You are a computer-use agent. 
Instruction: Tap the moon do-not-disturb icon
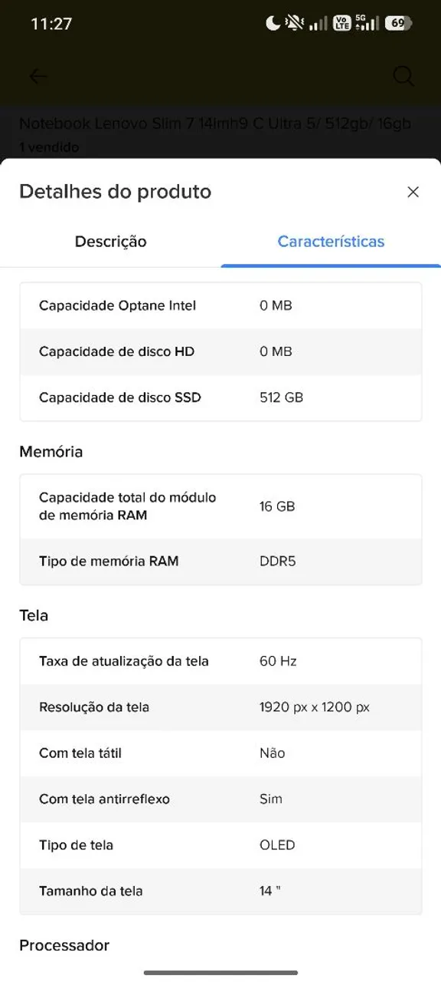pyautogui.click(x=273, y=24)
